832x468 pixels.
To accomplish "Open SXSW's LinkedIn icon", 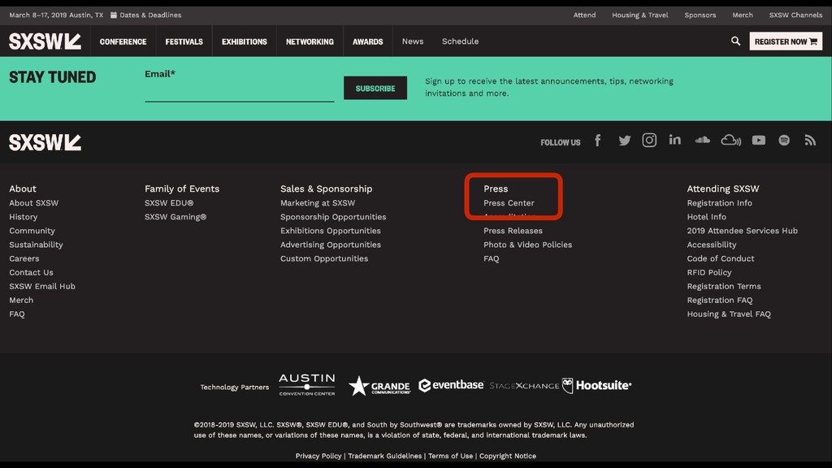I will pyautogui.click(x=675, y=140).
